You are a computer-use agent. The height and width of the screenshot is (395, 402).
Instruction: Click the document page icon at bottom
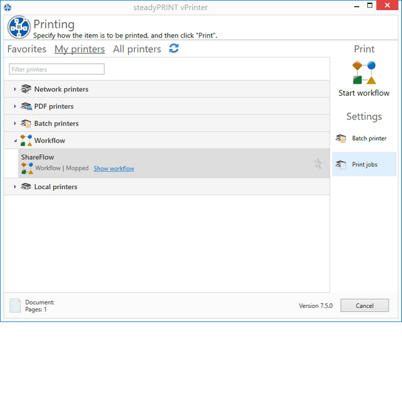pyautogui.click(x=15, y=305)
